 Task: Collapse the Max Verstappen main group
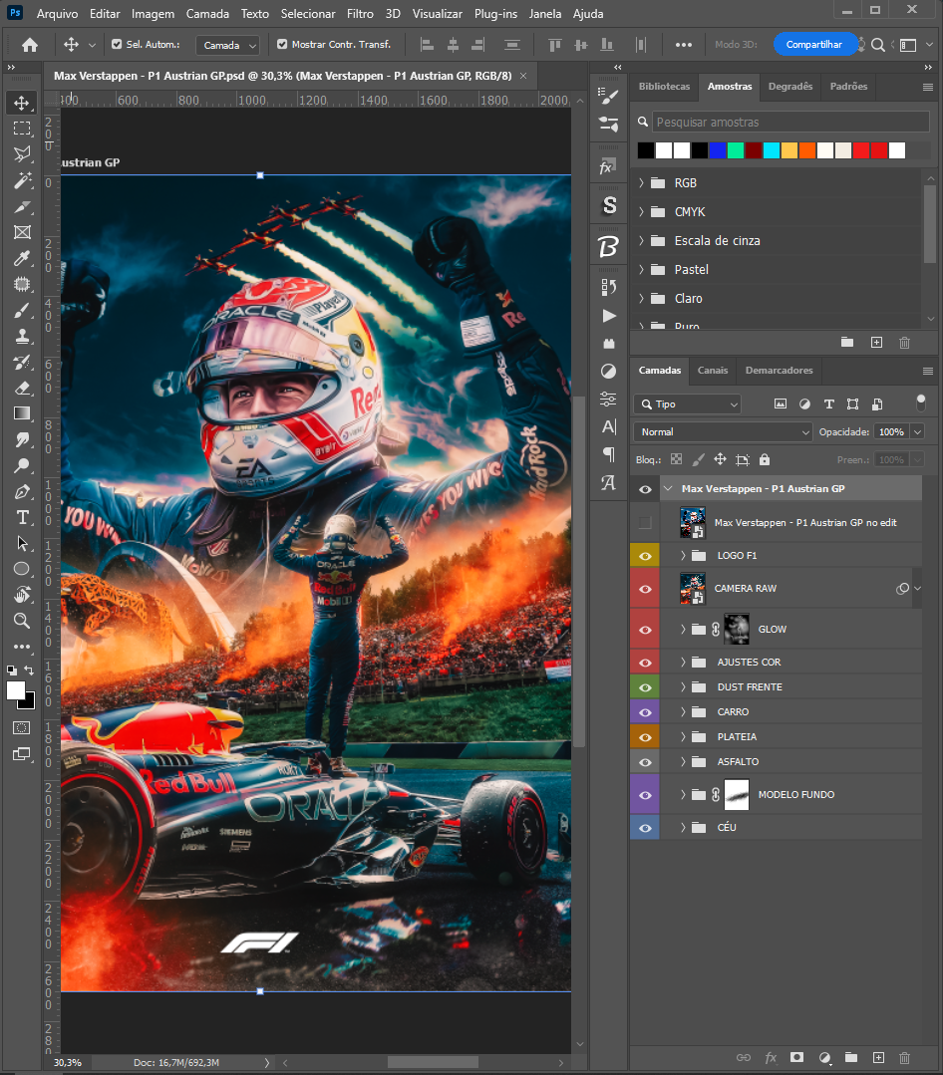pos(668,489)
